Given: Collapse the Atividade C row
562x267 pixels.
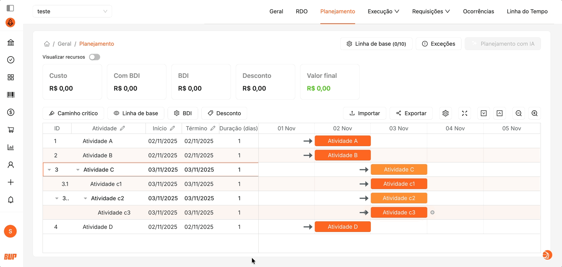Looking at the screenshot, I should click(x=78, y=170).
